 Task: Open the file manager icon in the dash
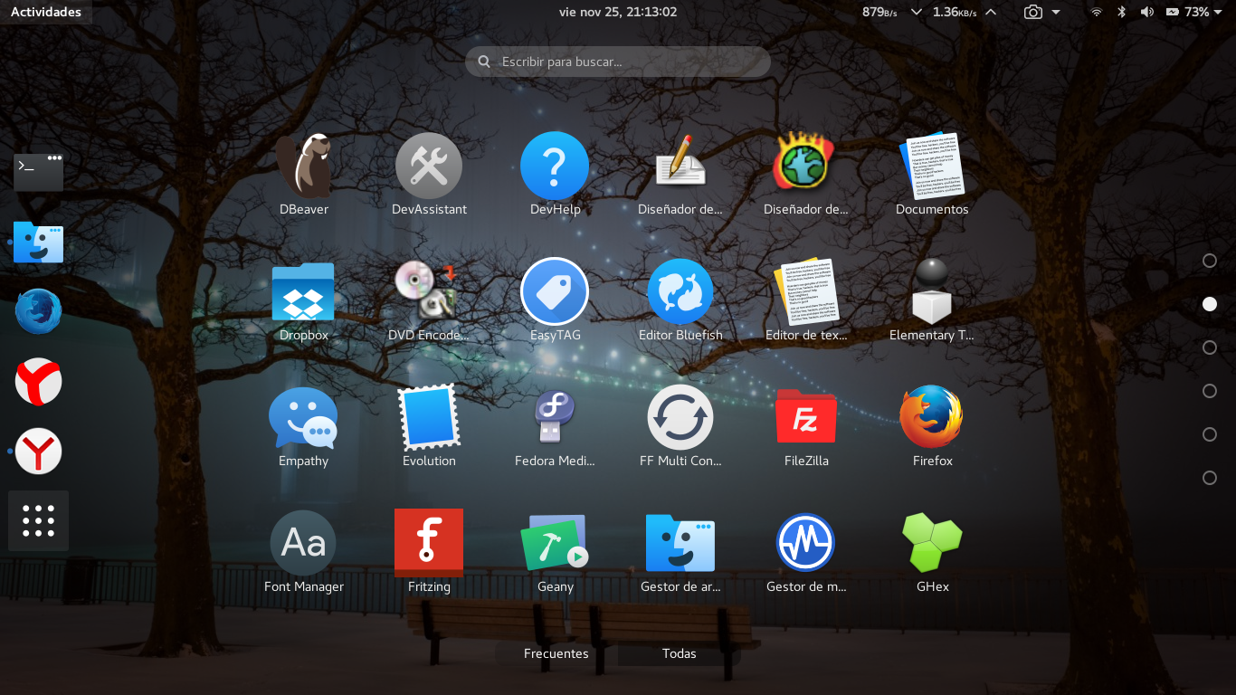point(39,243)
